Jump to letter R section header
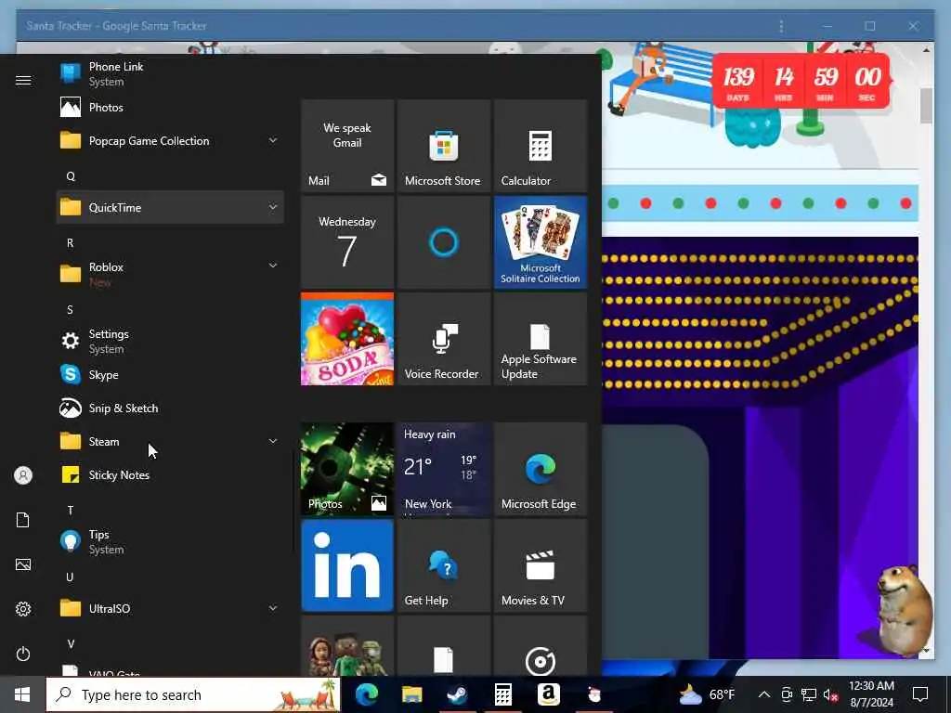The width and height of the screenshot is (951, 713). click(x=71, y=243)
